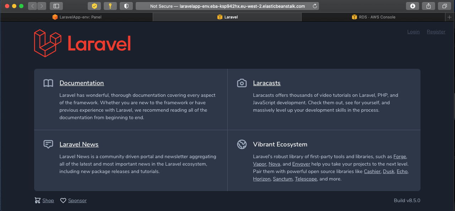The height and width of the screenshot is (211, 455).
Task: Click the Sponsor heart icon
Action: click(63, 201)
